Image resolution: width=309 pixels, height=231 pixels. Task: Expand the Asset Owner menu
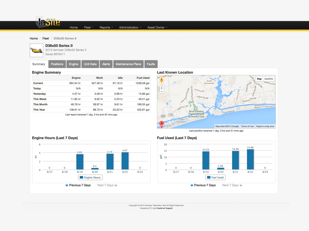tap(157, 27)
